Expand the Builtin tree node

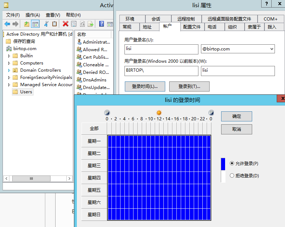point(9,56)
